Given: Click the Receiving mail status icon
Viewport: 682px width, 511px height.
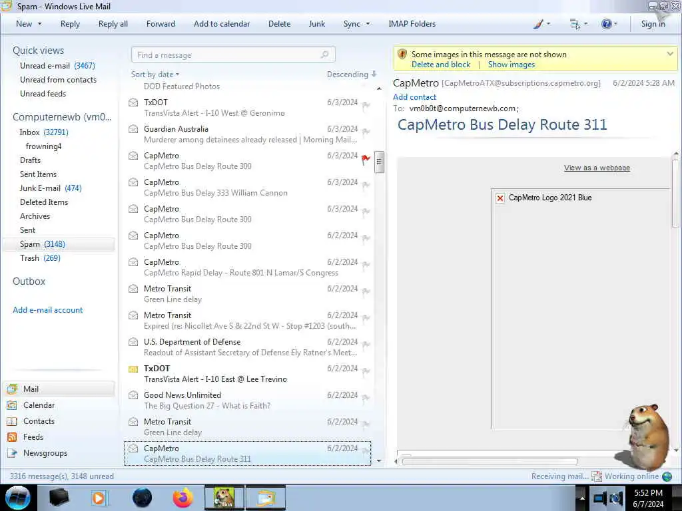Looking at the screenshot, I should (x=596, y=476).
